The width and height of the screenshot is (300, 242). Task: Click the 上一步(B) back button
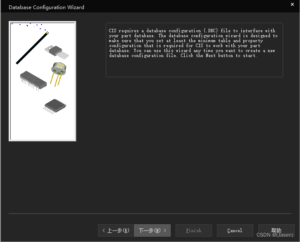pos(116,230)
